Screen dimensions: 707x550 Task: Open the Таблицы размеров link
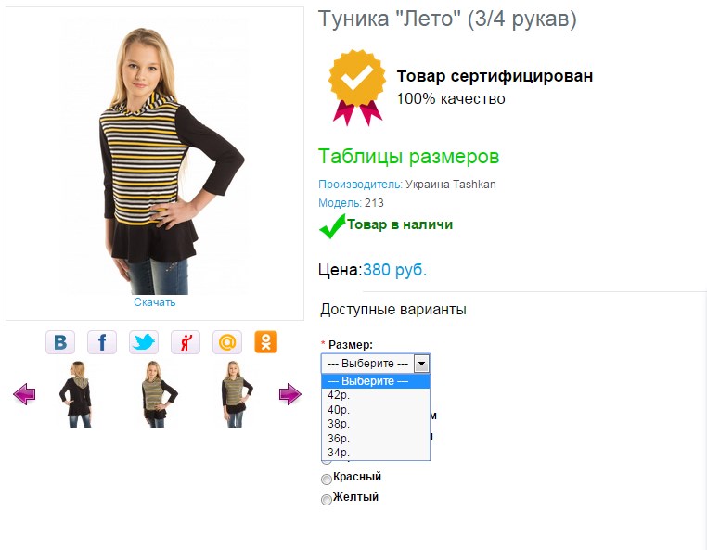click(x=409, y=157)
